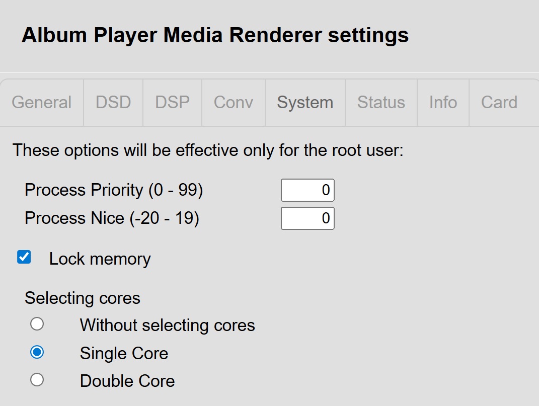Viewport: 539px width, 406px height.
Task: Choose the Single Core radio button
Action: pos(37,353)
